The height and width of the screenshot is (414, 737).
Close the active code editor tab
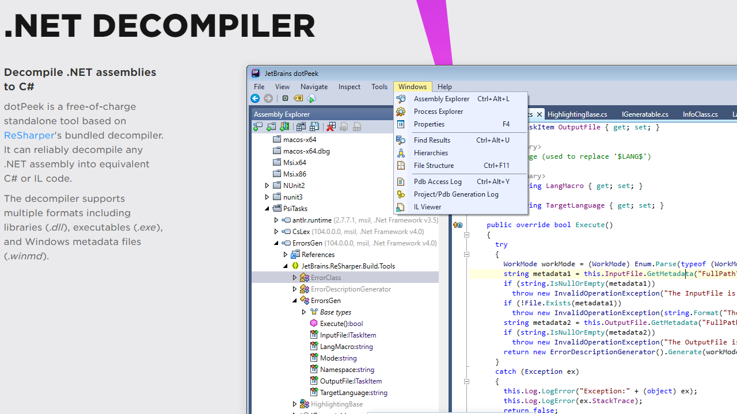[x=539, y=114]
